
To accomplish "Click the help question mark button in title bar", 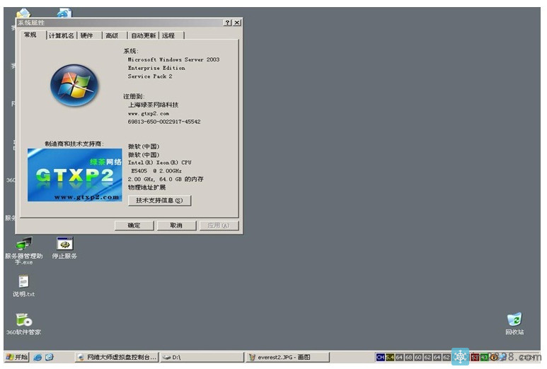I will point(227,23).
